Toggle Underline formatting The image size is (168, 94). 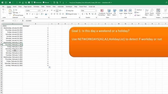point(32,14)
